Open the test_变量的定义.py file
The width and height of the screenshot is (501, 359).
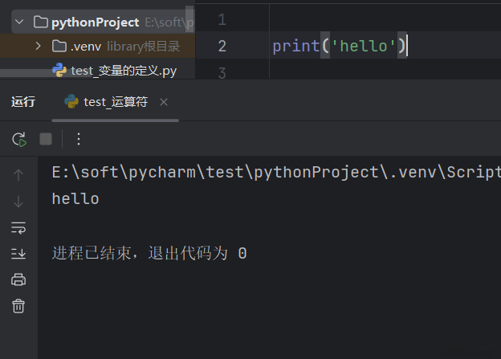coord(123,71)
